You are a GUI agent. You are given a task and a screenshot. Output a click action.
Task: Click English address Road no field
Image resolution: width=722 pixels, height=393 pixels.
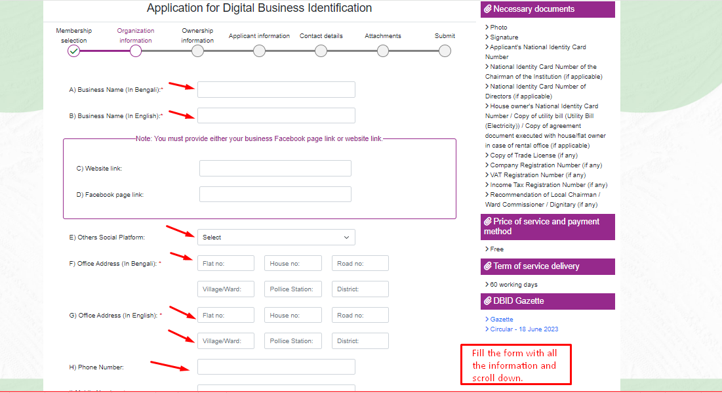pos(360,315)
